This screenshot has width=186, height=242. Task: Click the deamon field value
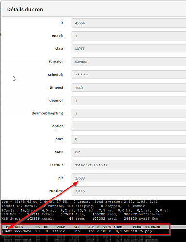pyautogui.click(x=129, y=100)
